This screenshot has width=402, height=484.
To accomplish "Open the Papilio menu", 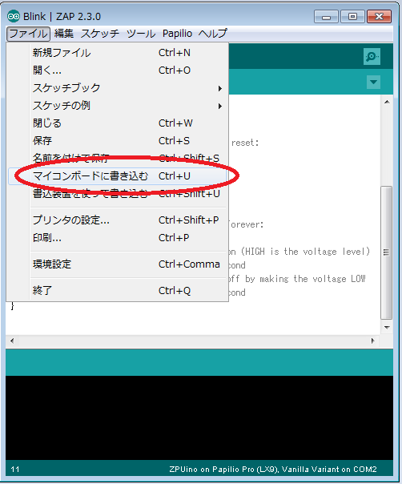I will pos(178,34).
